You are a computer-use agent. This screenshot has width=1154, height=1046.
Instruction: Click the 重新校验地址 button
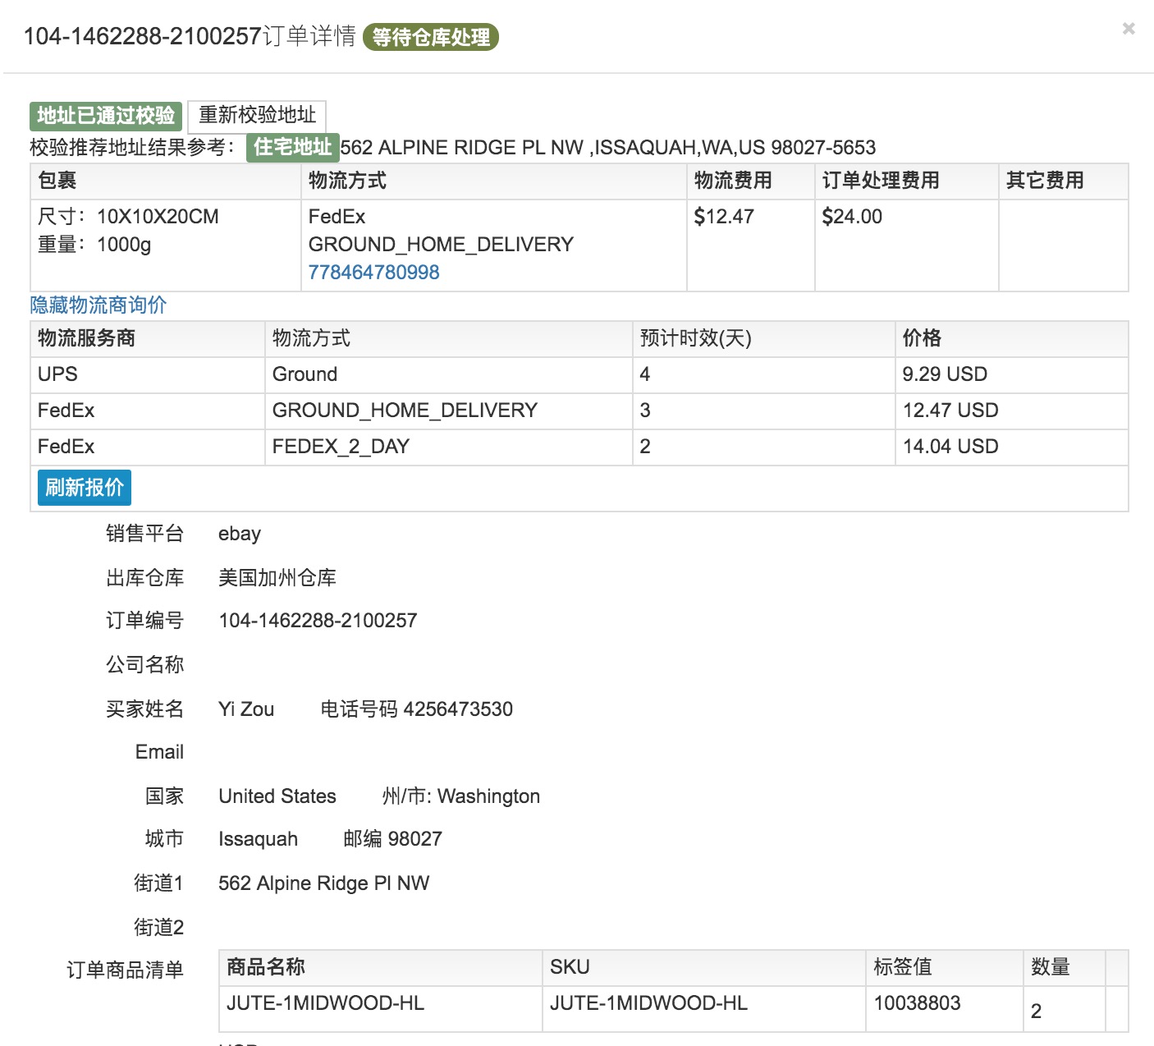257,116
